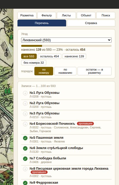Click the Л-0209 · пустошь subtitle
Viewport: 119px width, 185px height.
[x=41, y=107]
